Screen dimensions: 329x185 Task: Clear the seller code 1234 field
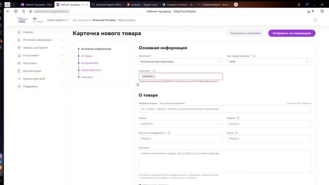pos(307,62)
